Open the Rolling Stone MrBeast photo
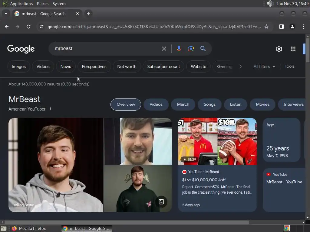This screenshot has height=232, width=310. pyautogui.click(x=56, y=165)
